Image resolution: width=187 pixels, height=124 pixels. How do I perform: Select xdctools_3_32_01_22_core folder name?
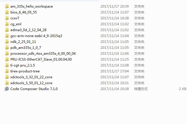tap(31, 77)
